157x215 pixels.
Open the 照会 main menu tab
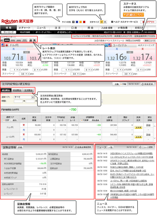(x=91, y=28)
